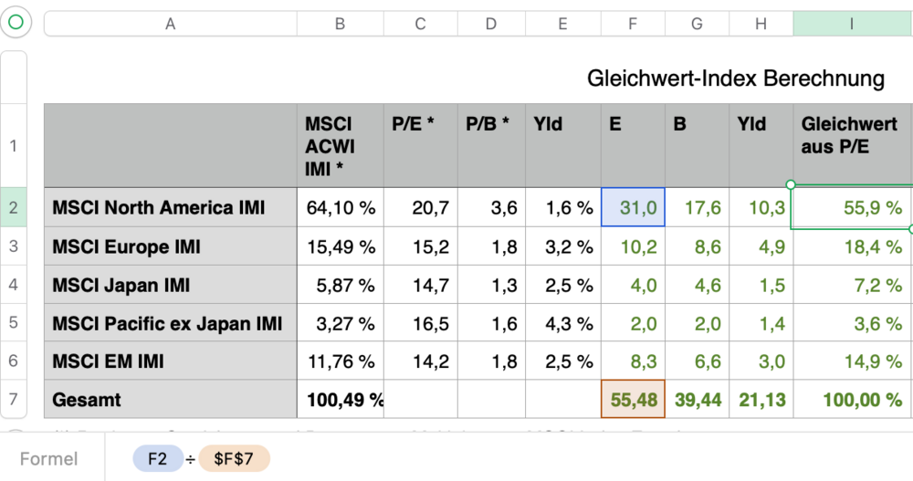Select row 7 header
Image resolution: width=913 pixels, height=481 pixels.
pyautogui.click(x=13, y=400)
